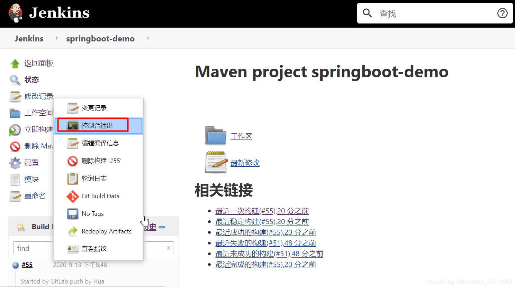Open springboot-demo breadcrumb link
515x288 pixels.
coord(100,39)
